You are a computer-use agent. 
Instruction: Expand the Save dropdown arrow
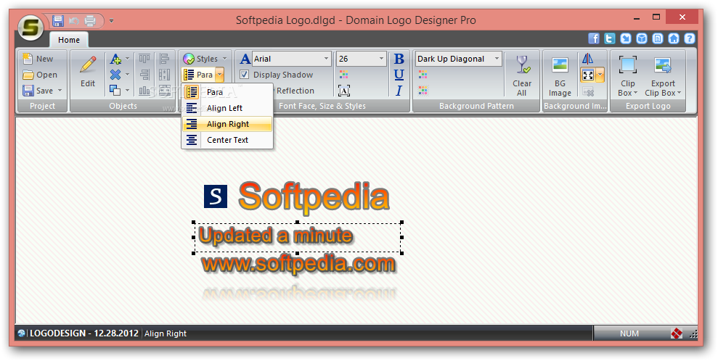[x=60, y=91]
